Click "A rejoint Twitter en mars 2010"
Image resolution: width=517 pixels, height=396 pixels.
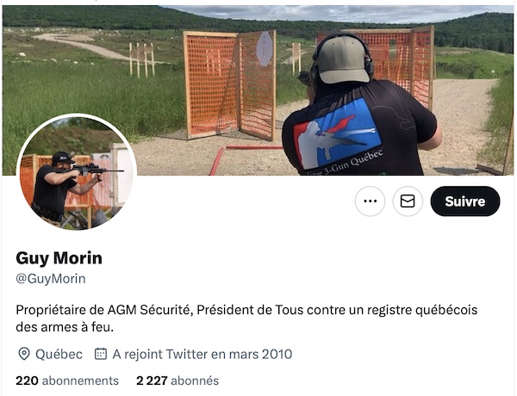pos(202,354)
